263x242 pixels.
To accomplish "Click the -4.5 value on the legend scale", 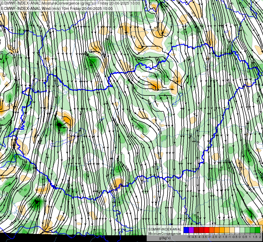I will (194, 237).
